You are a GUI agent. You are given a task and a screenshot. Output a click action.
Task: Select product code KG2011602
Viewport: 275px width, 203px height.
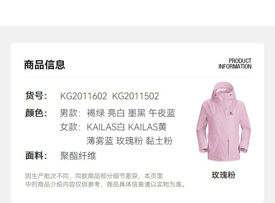(84, 96)
